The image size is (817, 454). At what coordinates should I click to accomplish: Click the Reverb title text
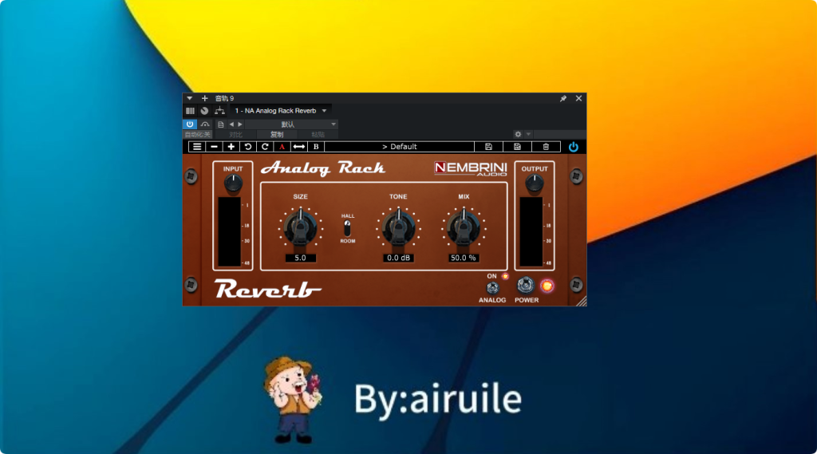click(x=268, y=290)
